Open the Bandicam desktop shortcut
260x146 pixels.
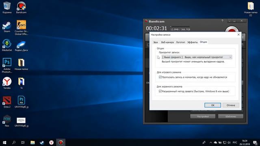tap(21, 7)
